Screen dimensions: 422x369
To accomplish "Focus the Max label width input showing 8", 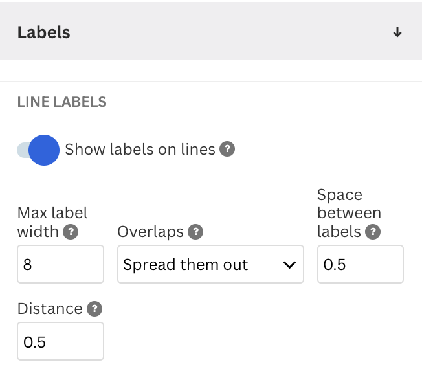I will (x=61, y=264).
